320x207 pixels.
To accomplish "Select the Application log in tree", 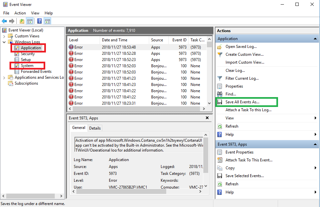I will (31, 48).
